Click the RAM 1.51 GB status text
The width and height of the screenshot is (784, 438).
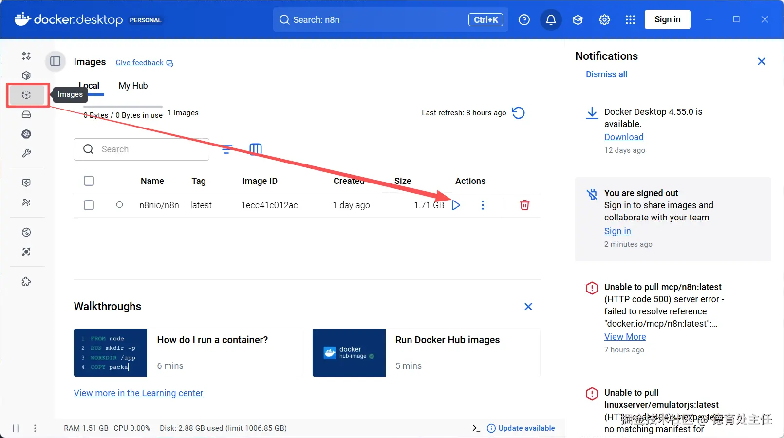pos(86,428)
